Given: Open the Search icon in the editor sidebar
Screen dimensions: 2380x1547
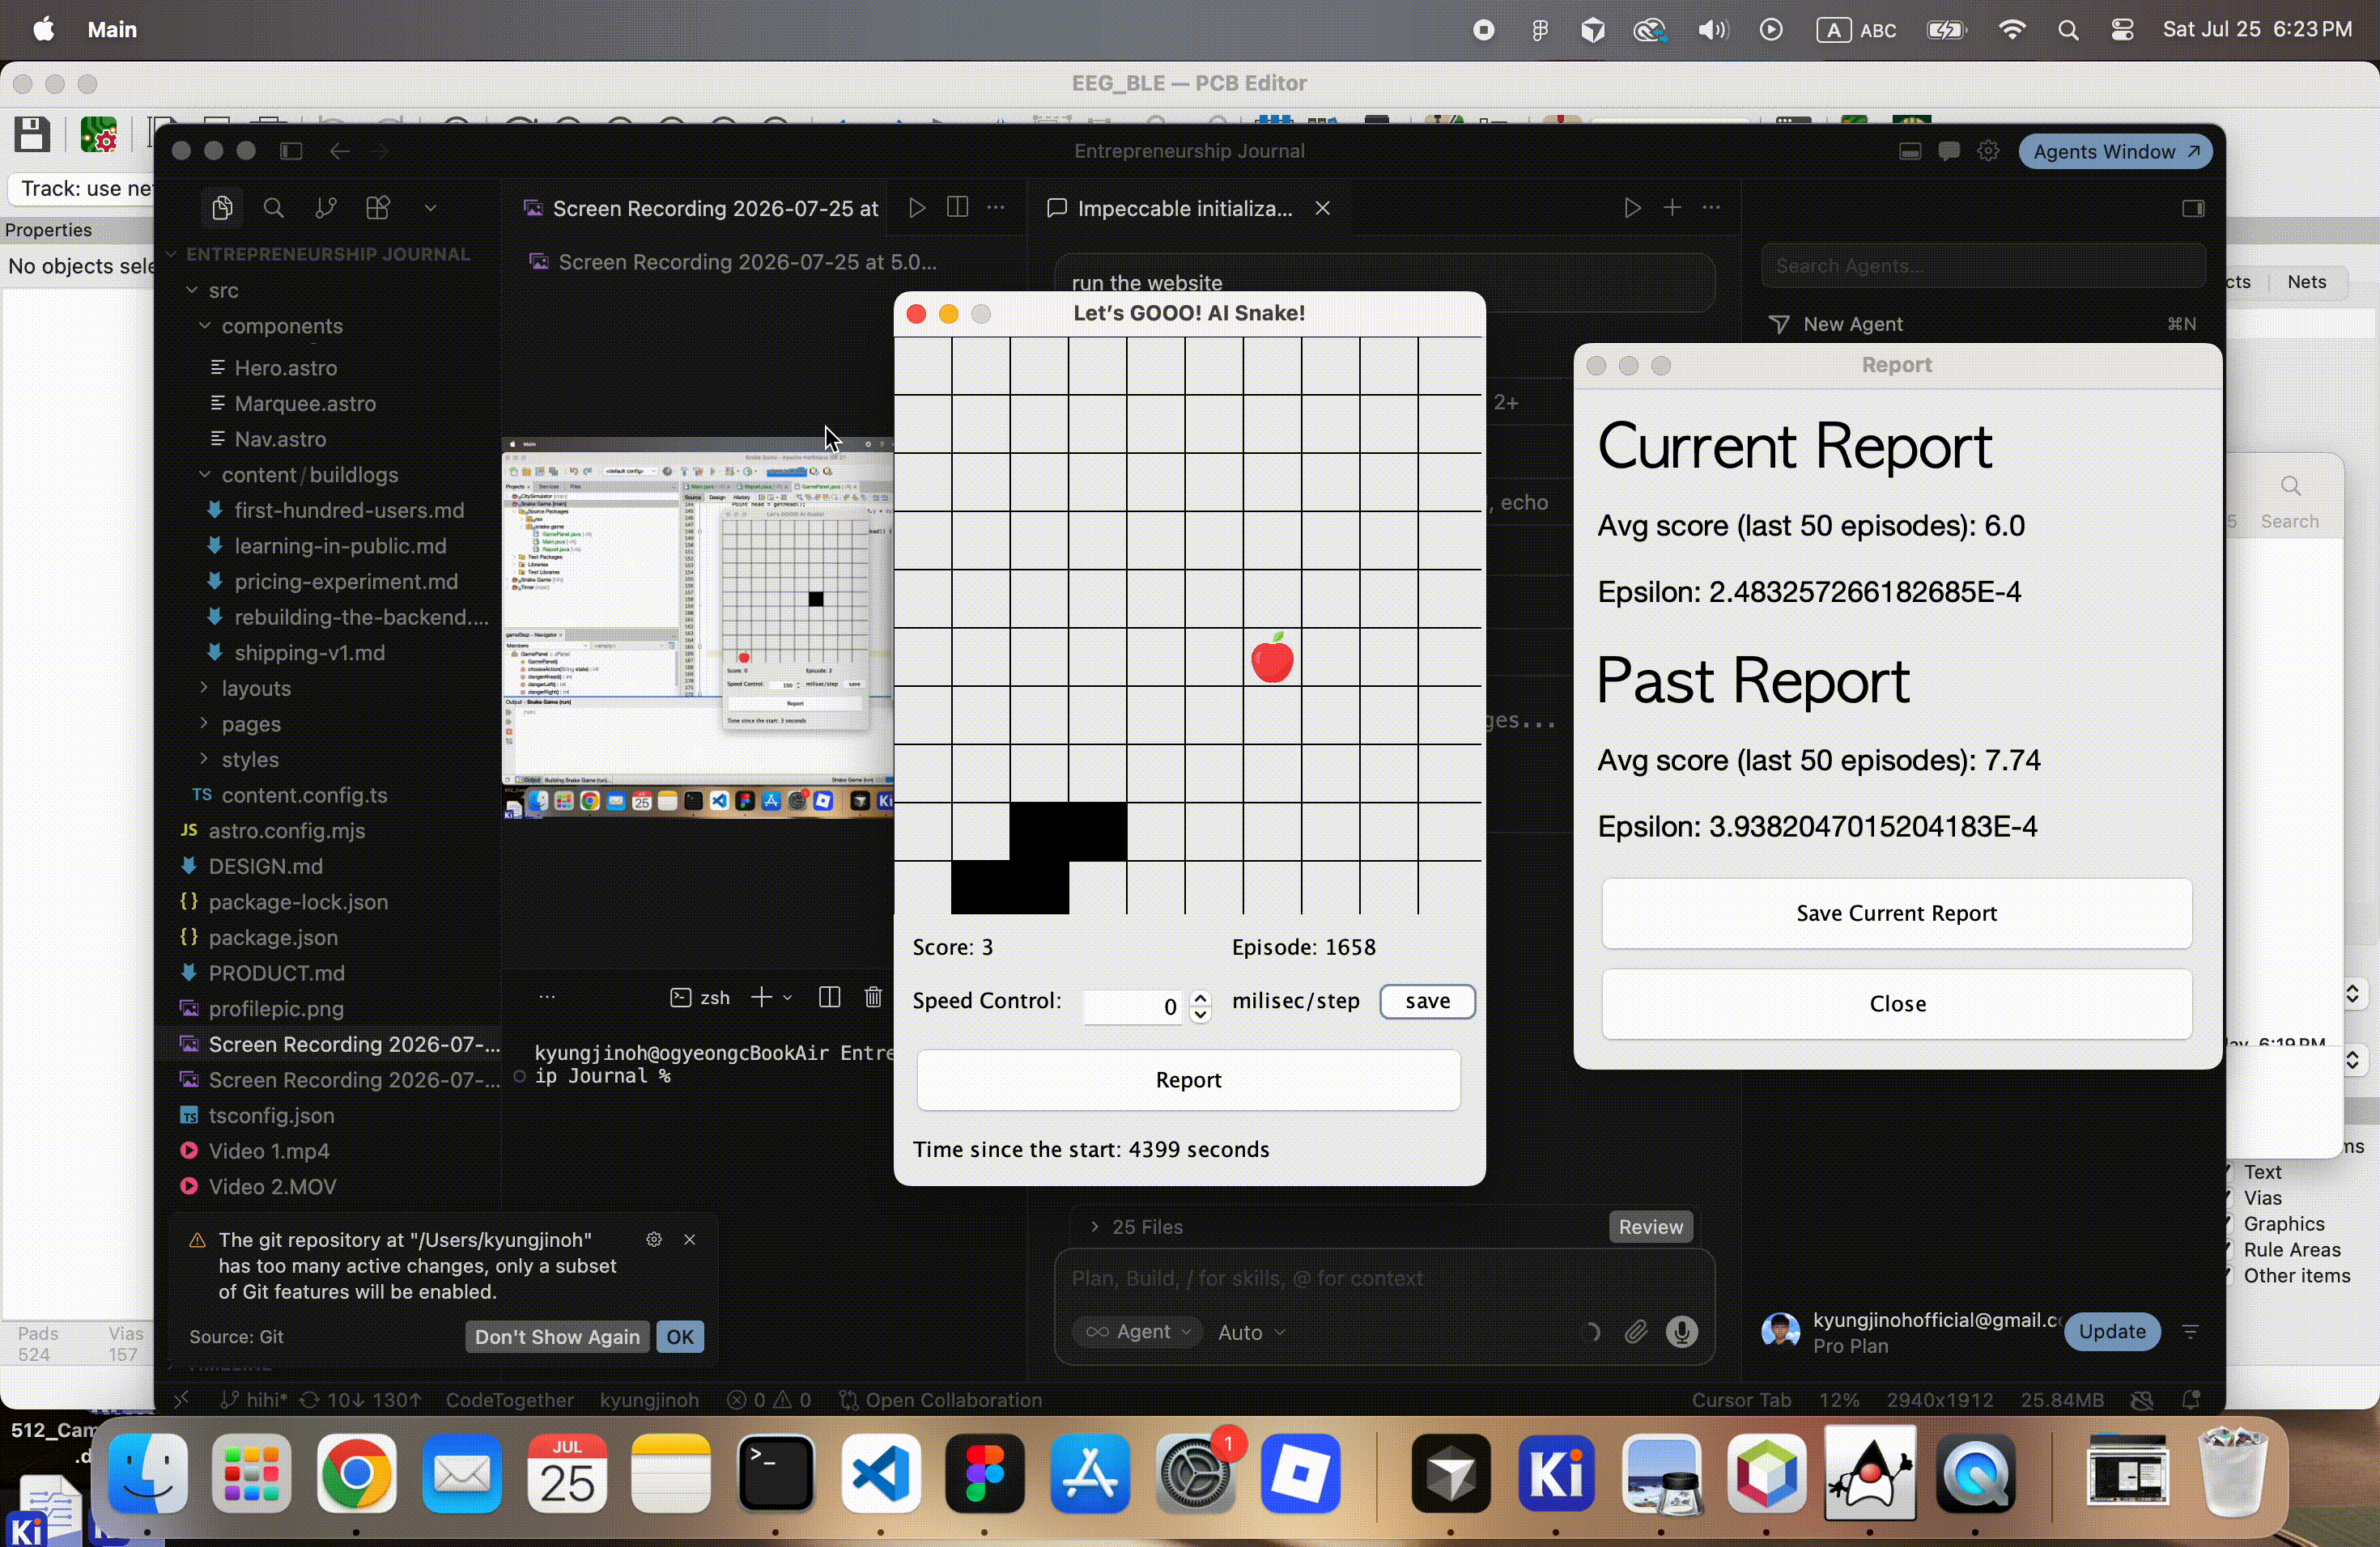Looking at the screenshot, I should point(273,208).
